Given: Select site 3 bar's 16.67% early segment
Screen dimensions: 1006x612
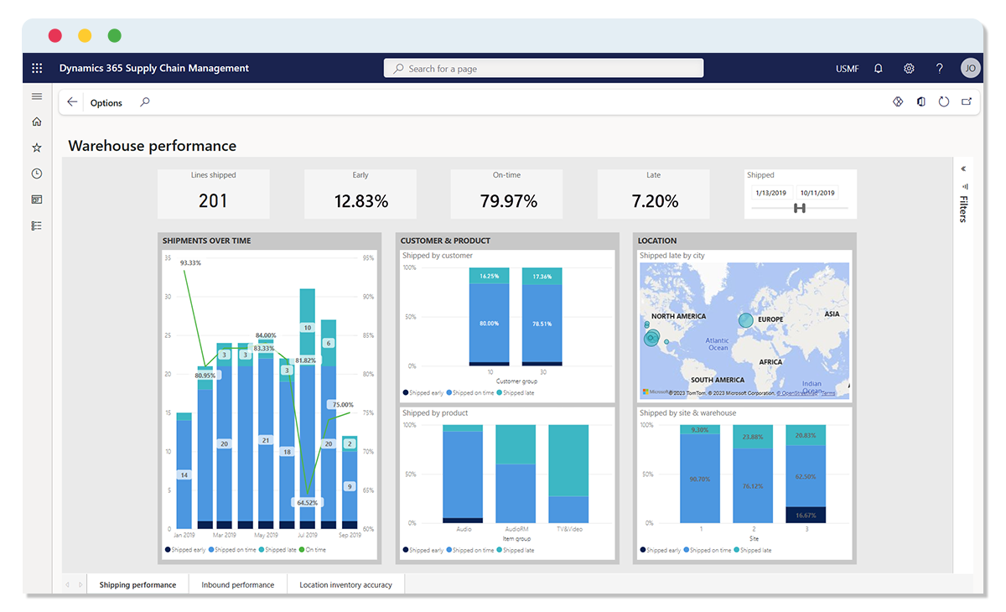Looking at the screenshot, I should pyautogui.click(x=806, y=515).
